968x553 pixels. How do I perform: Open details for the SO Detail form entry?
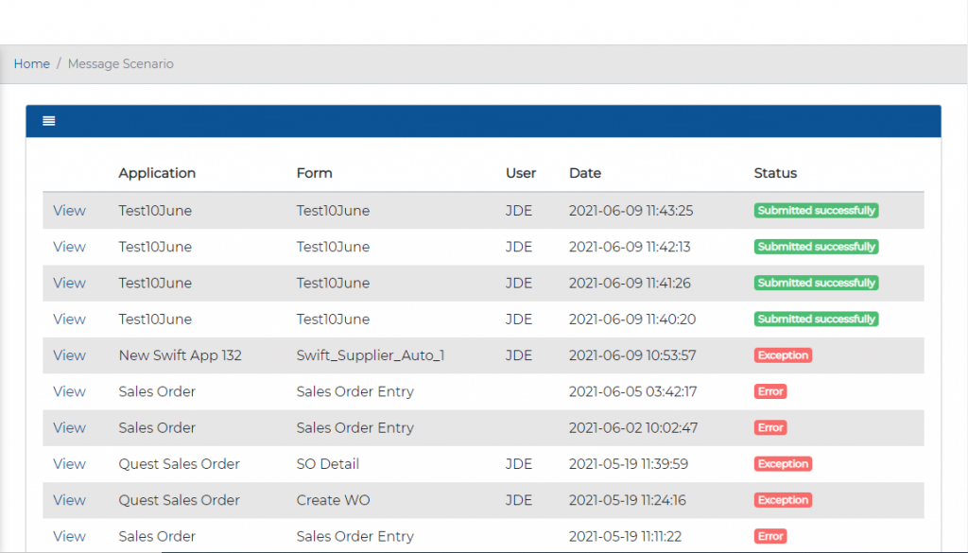coord(69,463)
